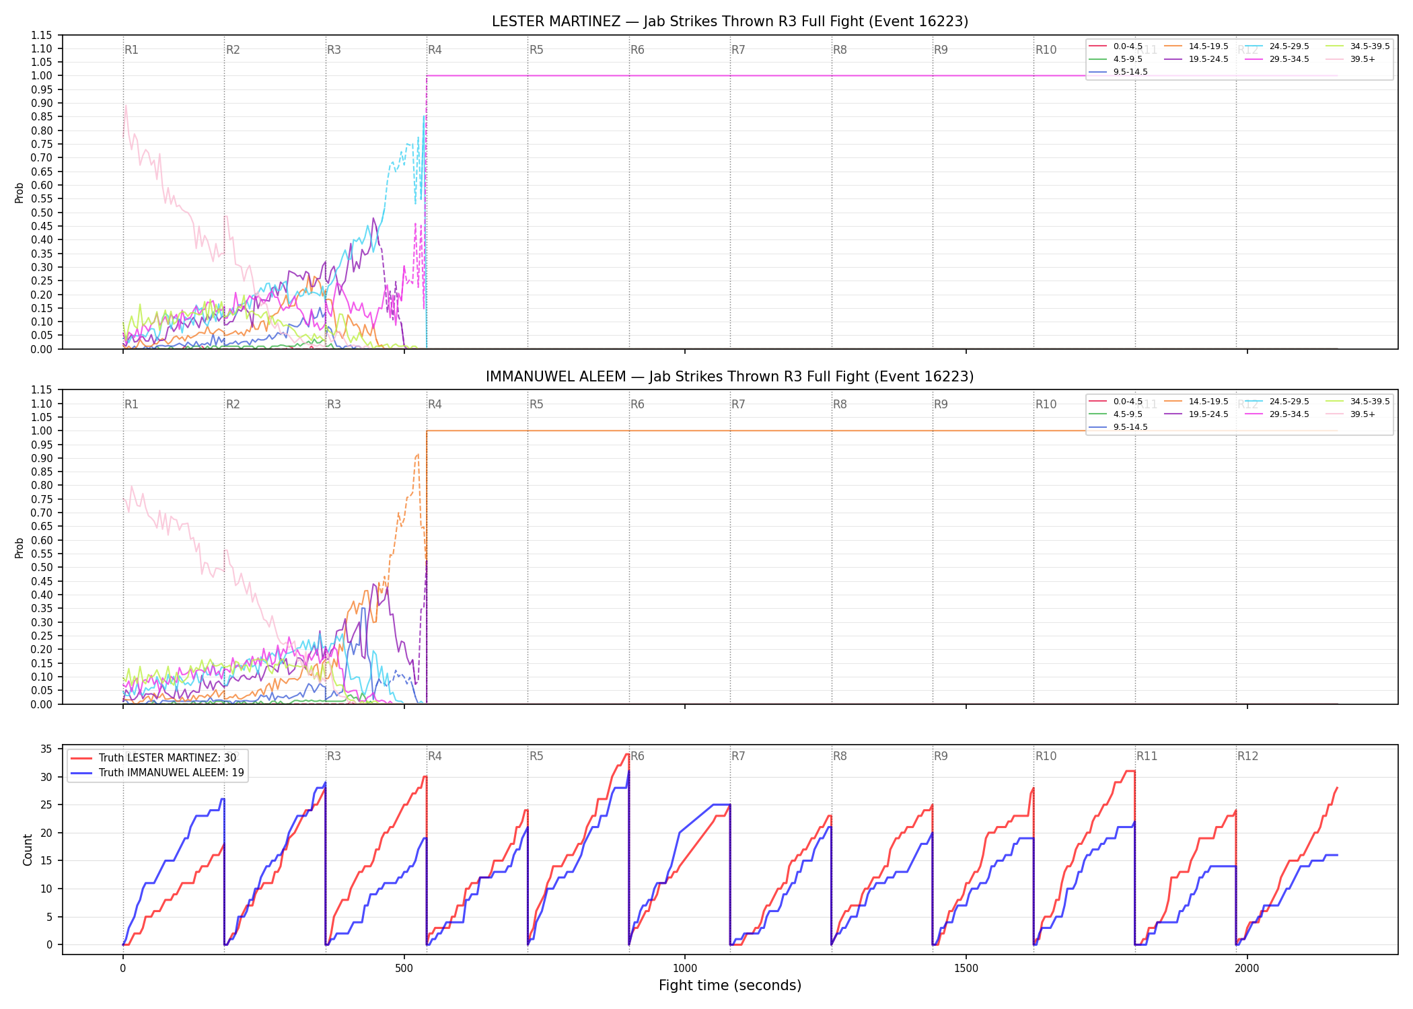The width and height of the screenshot is (1413, 1009).
Task: Click the R12 round marker in the Count chart
Action: coord(1247,756)
